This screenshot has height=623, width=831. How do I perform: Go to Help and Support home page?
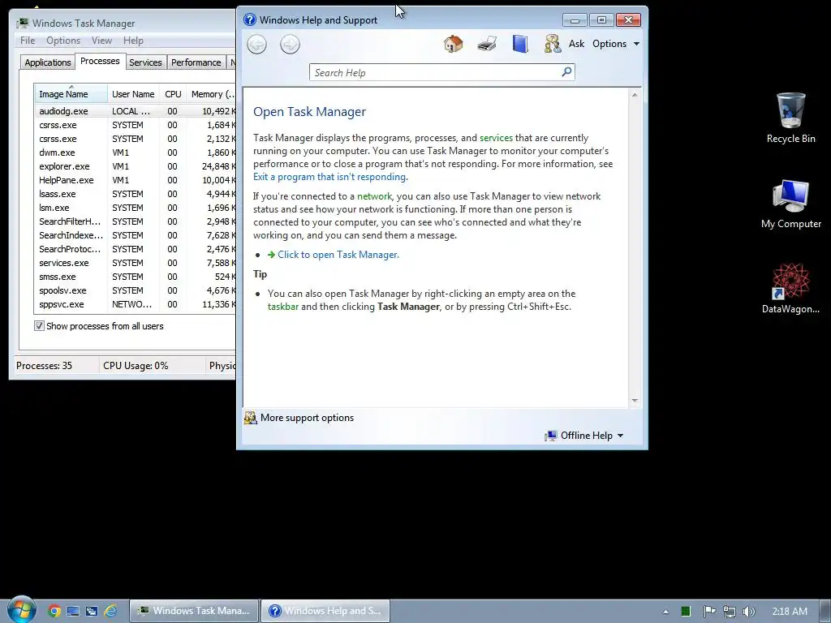(x=453, y=44)
